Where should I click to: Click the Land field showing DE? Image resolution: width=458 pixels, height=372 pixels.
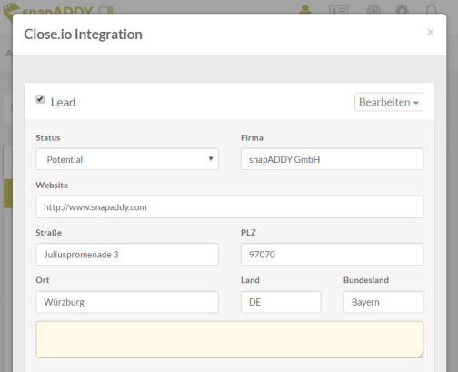(x=281, y=302)
